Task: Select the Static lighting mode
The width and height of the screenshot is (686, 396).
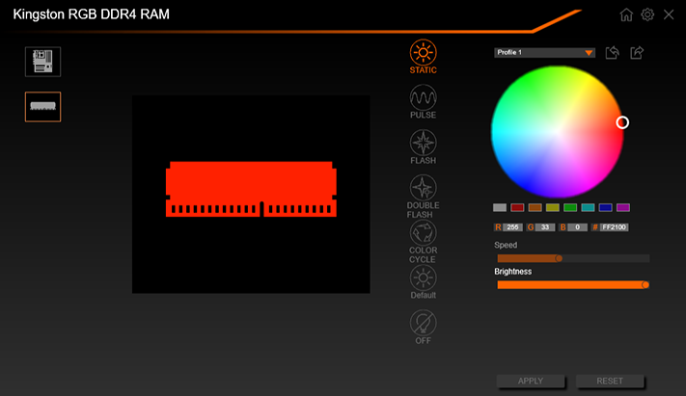Action: pos(423,57)
